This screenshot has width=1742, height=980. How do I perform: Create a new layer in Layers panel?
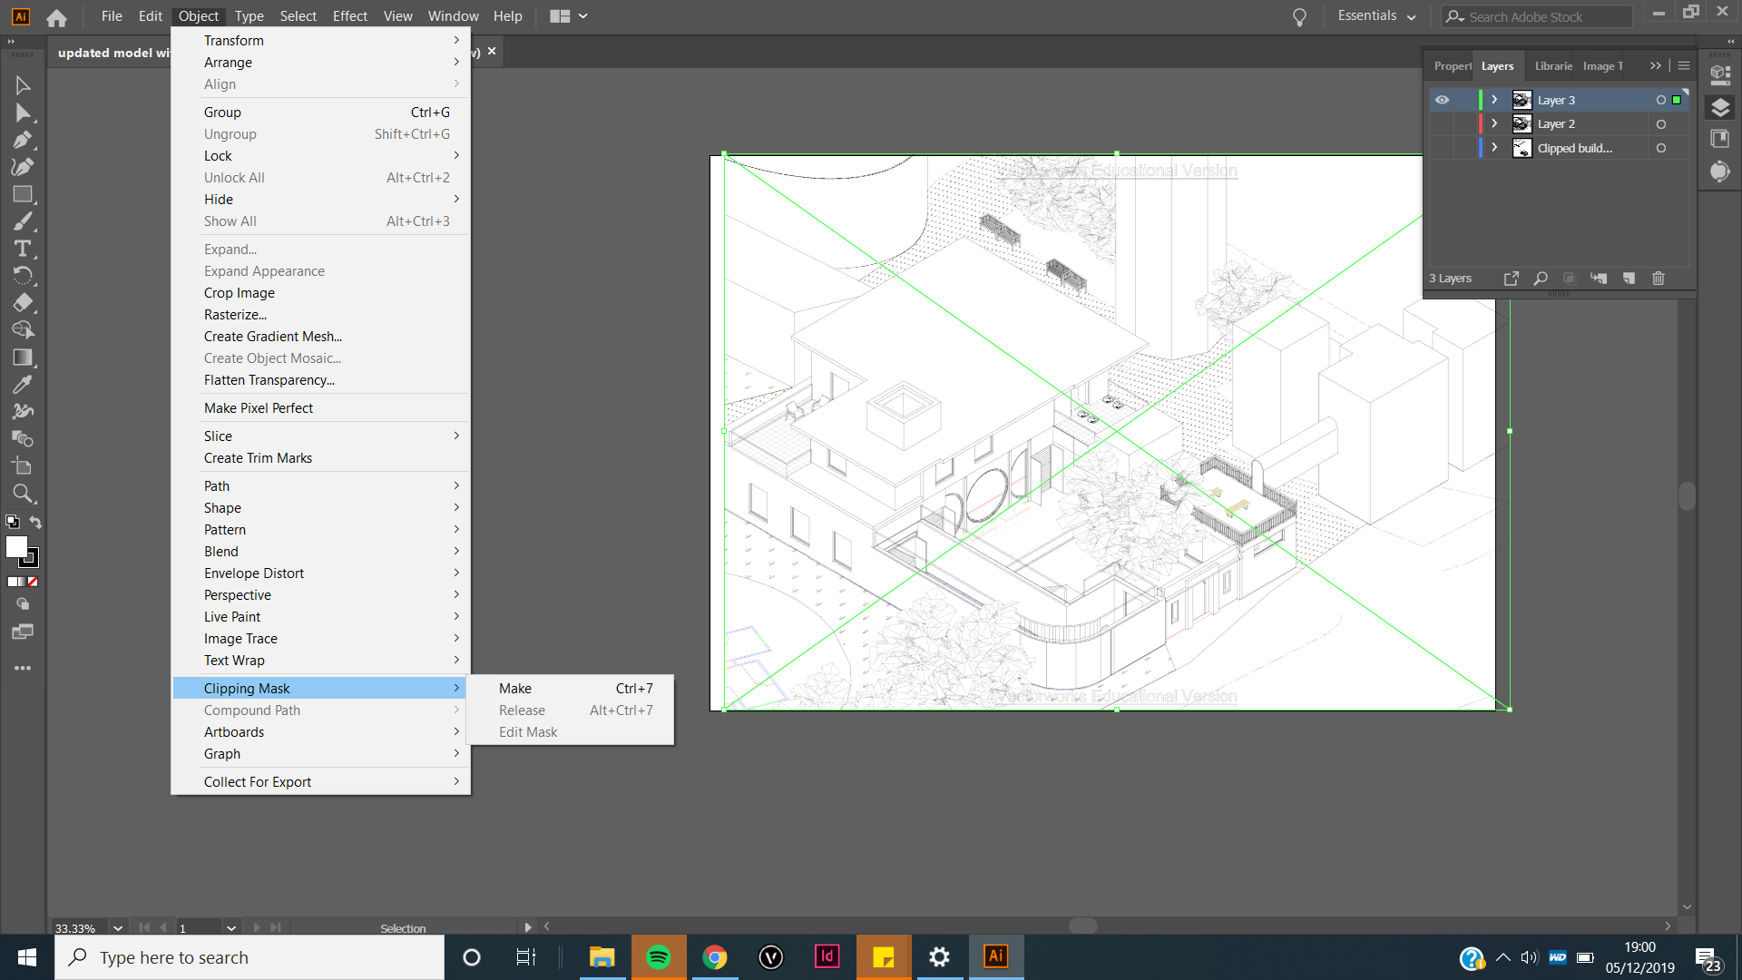[1629, 279]
